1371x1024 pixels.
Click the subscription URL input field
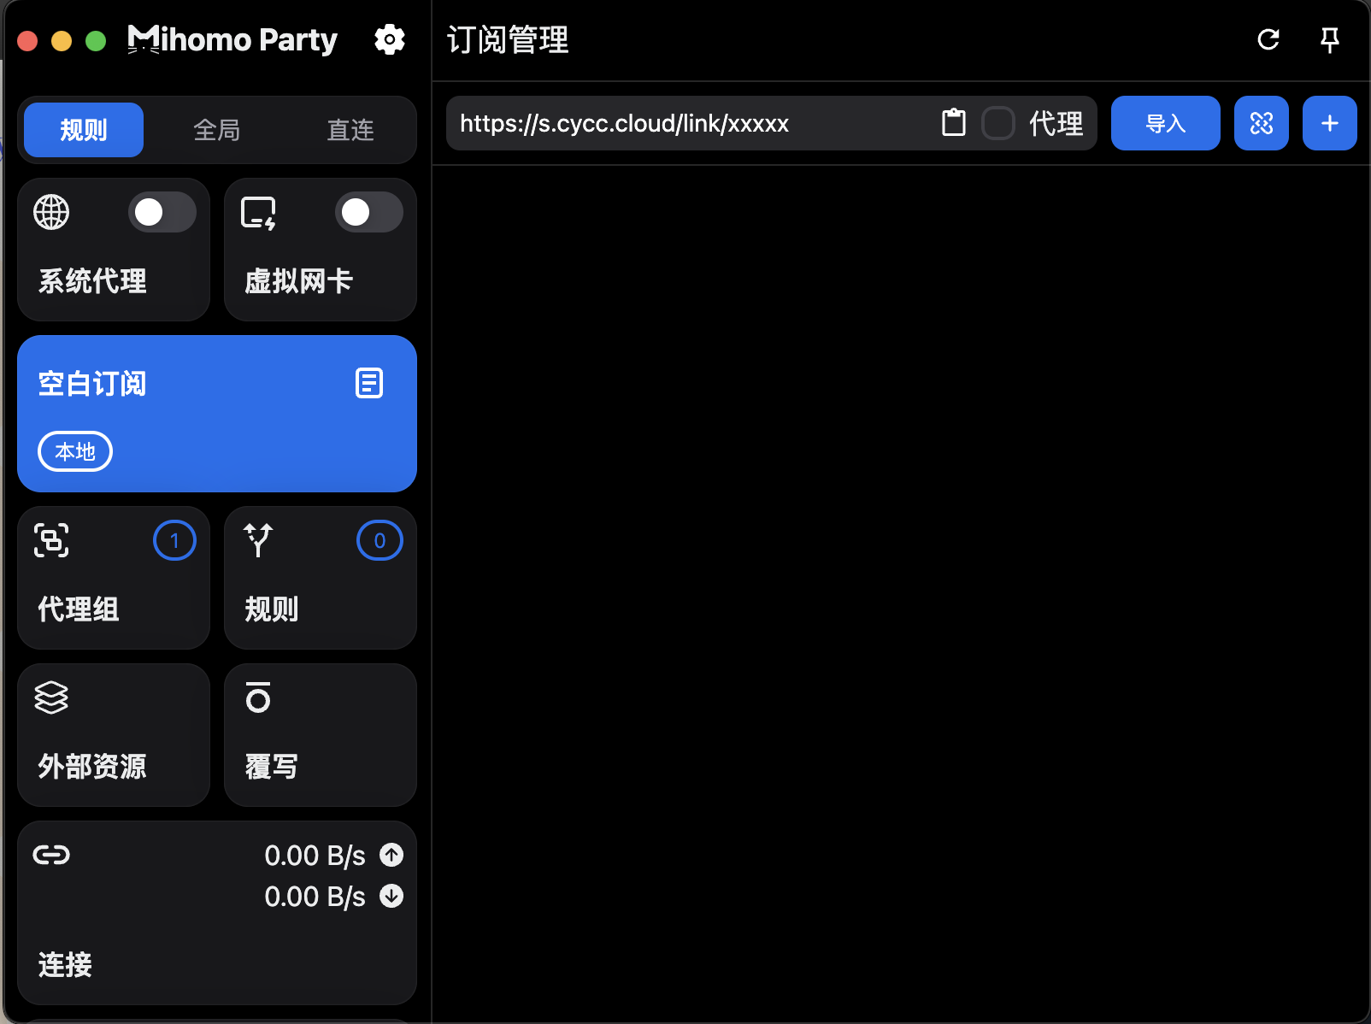tap(692, 123)
